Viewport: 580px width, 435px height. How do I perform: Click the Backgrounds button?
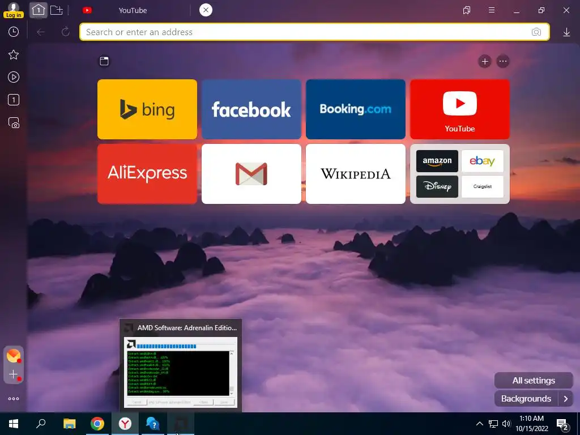click(526, 399)
